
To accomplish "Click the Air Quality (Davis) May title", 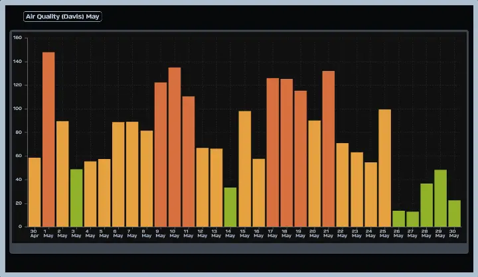I will coord(62,17).
